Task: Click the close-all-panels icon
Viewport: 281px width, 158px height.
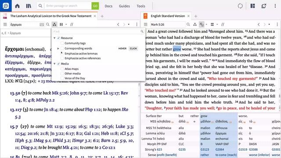Action: tap(264, 6)
